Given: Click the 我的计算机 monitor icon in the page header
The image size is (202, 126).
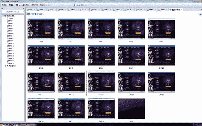Looking at the screenshot, I should point(28,14).
